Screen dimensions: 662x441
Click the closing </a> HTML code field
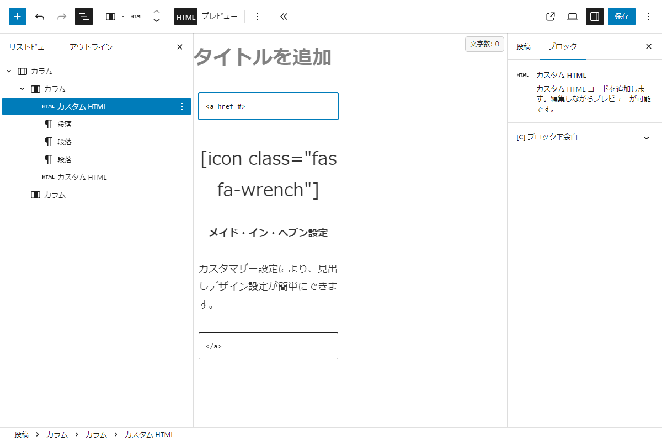point(268,346)
